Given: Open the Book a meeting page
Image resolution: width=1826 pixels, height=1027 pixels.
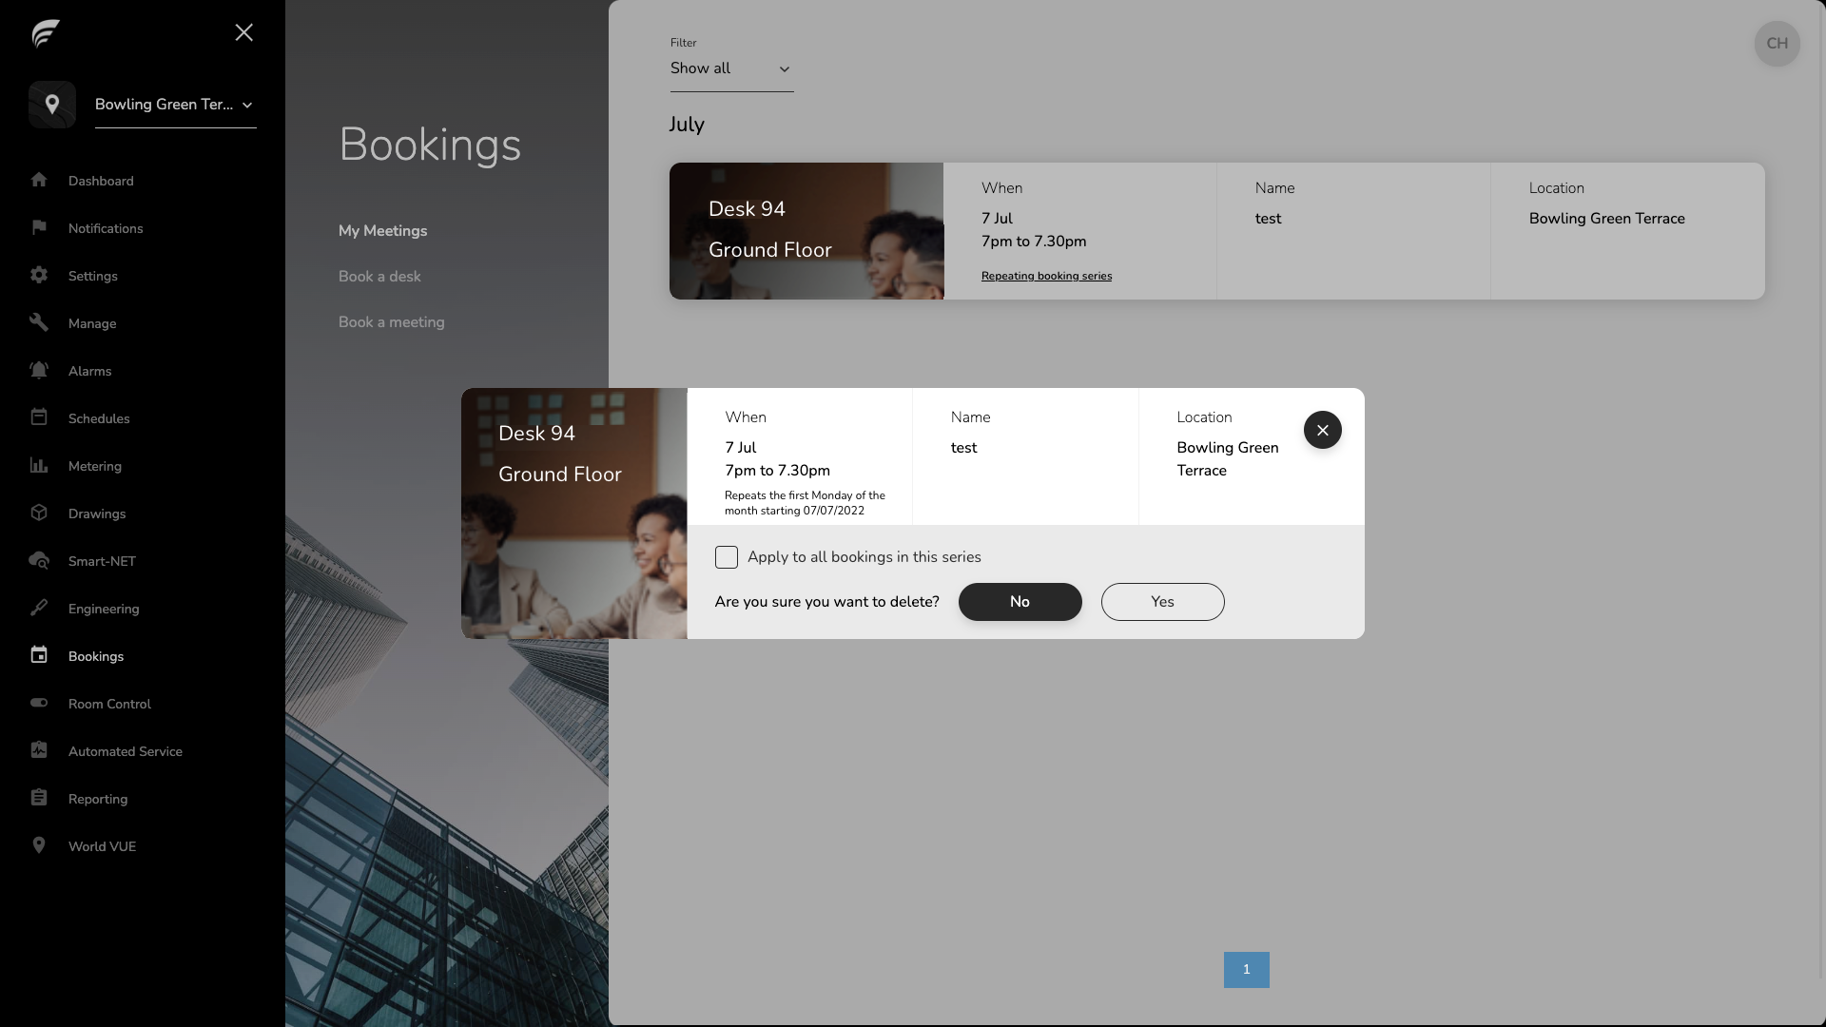Looking at the screenshot, I should pyautogui.click(x=392, y=322).
